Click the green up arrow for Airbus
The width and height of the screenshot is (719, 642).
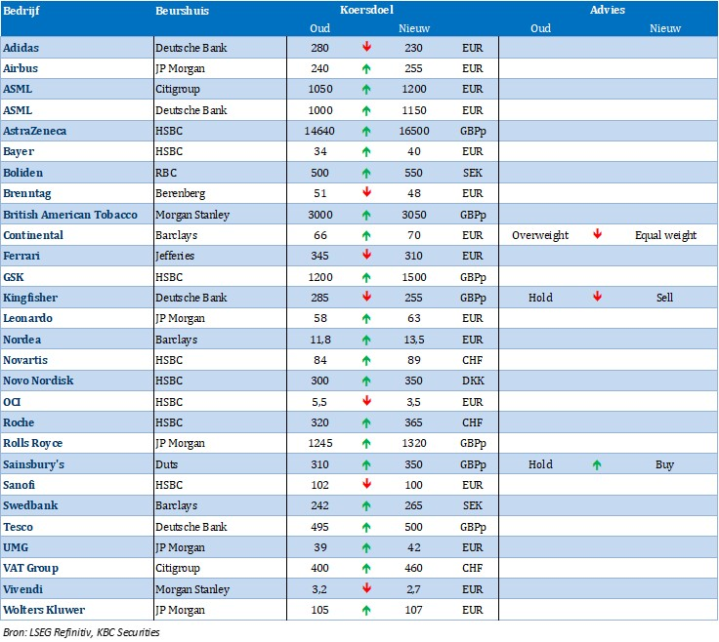(366, 68)
